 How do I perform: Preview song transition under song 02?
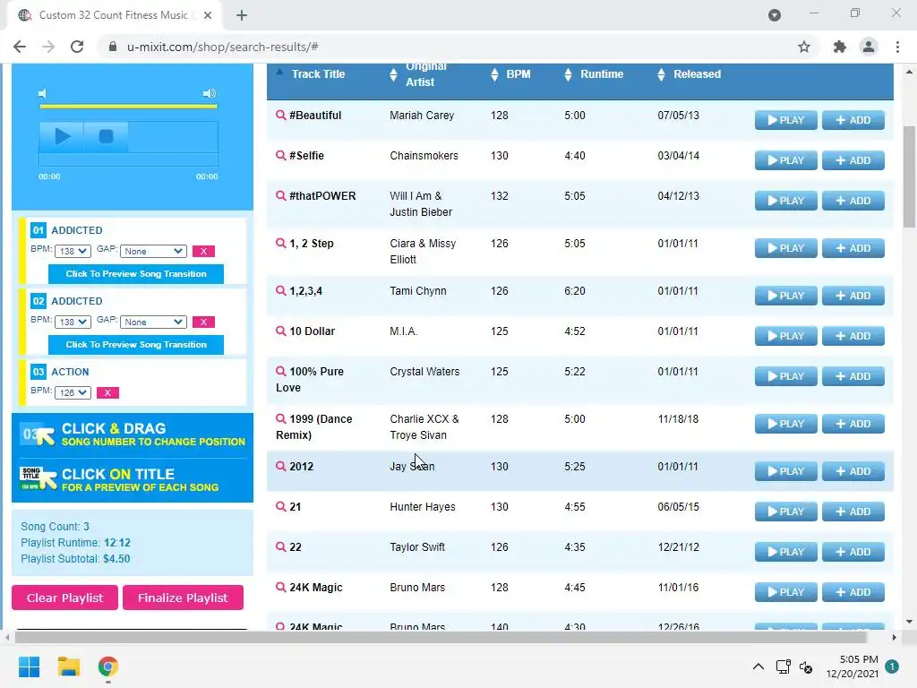(136, 345)
